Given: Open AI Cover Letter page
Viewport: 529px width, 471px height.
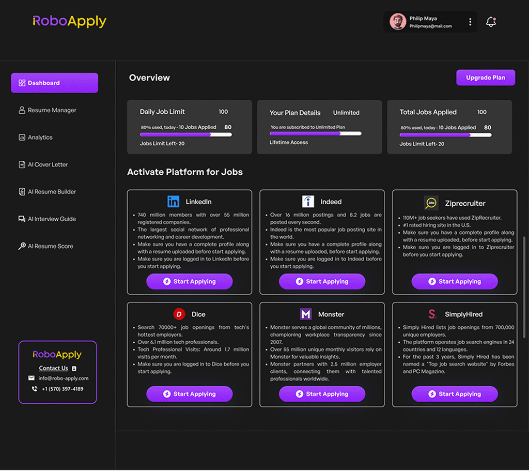Looking at the screenshot, I should (x=43, y=164).
